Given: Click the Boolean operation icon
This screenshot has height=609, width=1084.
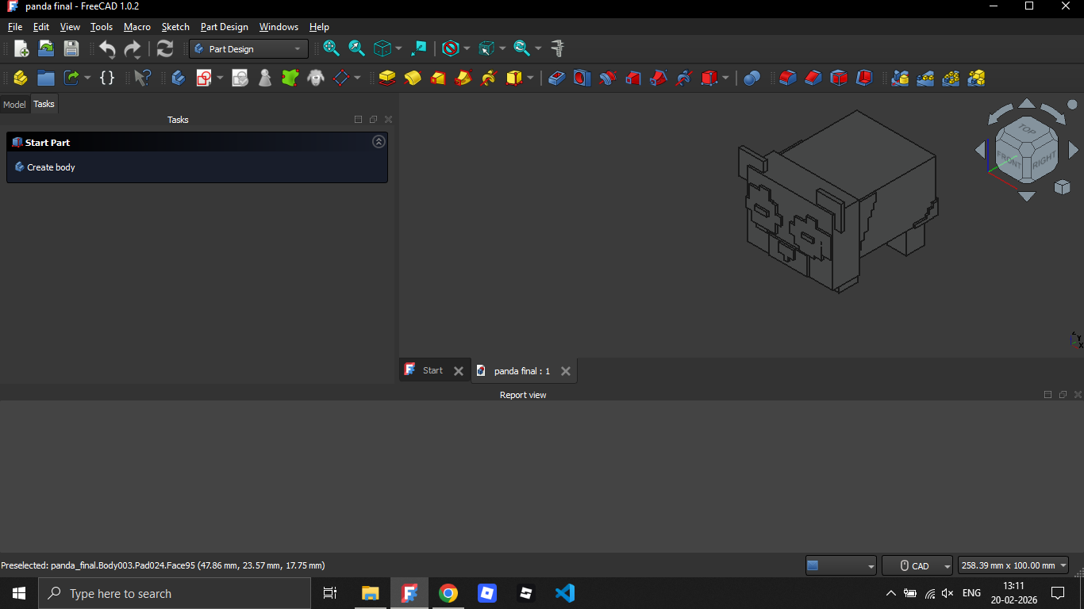Looking at the screenshot, I should pyautogui.click(x=752, y=78).
